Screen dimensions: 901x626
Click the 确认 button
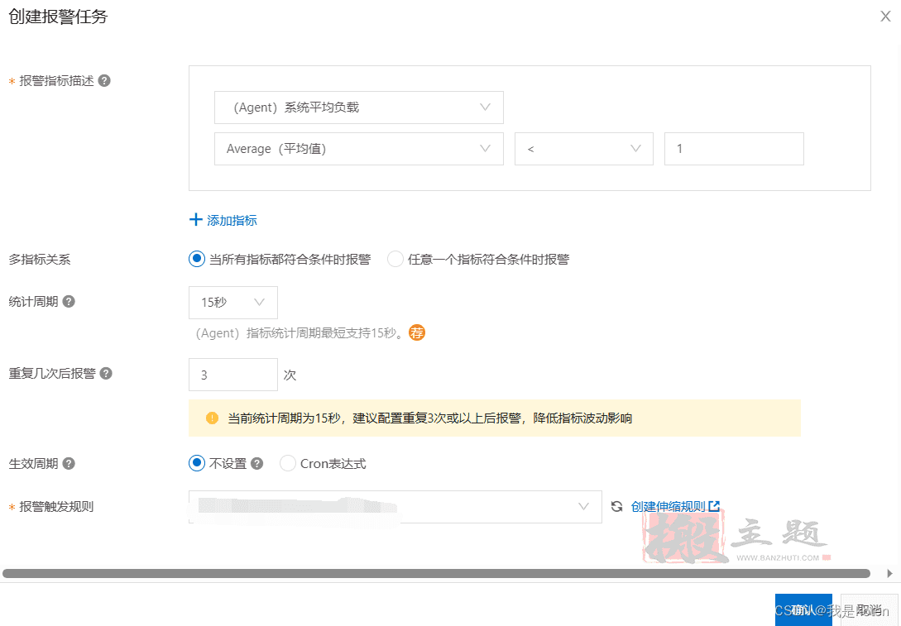(x=803, y=610)
